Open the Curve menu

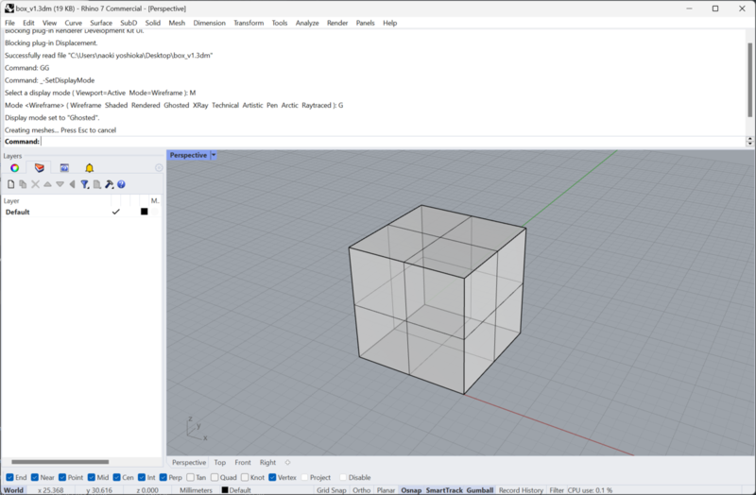point(74,23)
